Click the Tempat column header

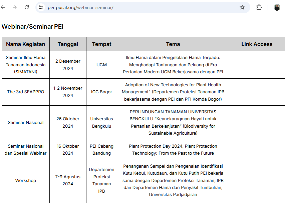coord(101,44)
